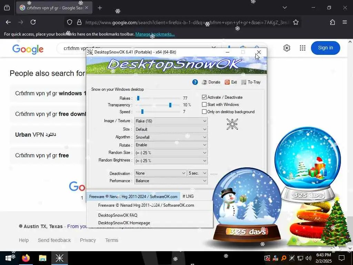Click Send feedback in Google footer

click(54, 240)
